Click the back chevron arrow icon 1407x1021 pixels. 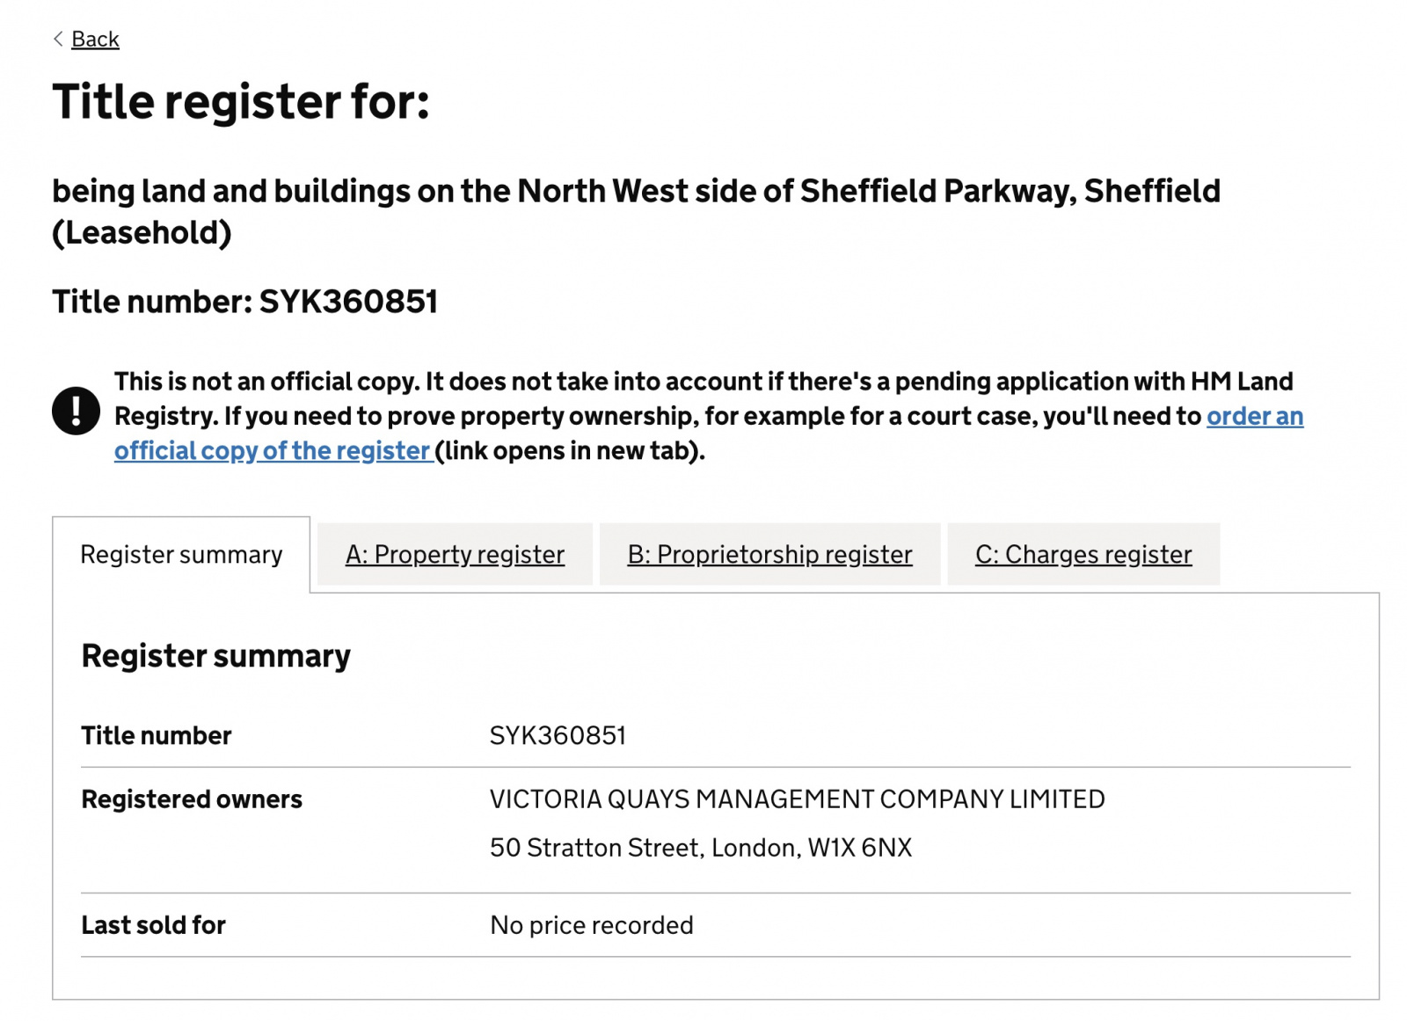(58, 39)
